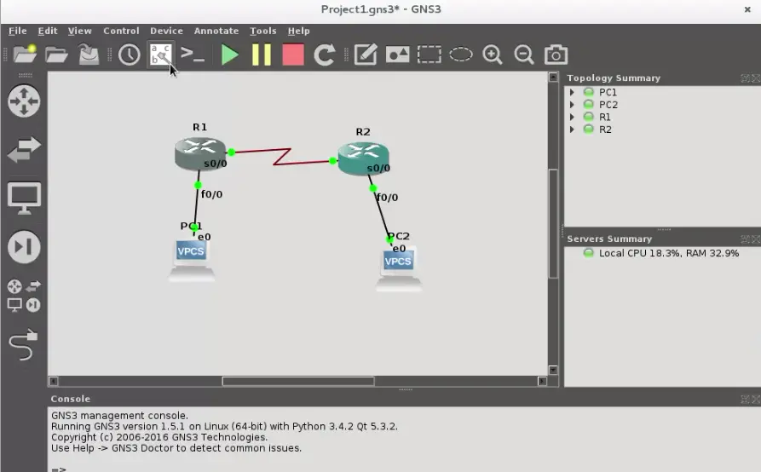Open the snapshot manager clock icon

pos(129,55)
